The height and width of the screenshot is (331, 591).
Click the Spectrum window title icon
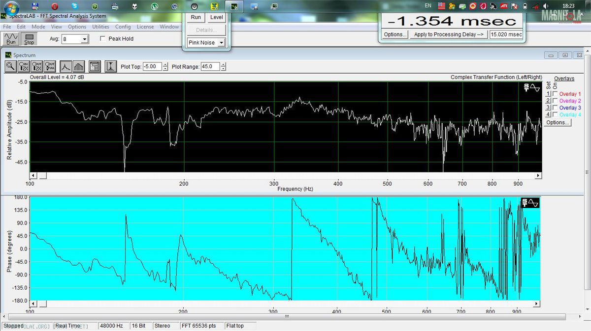8,55
